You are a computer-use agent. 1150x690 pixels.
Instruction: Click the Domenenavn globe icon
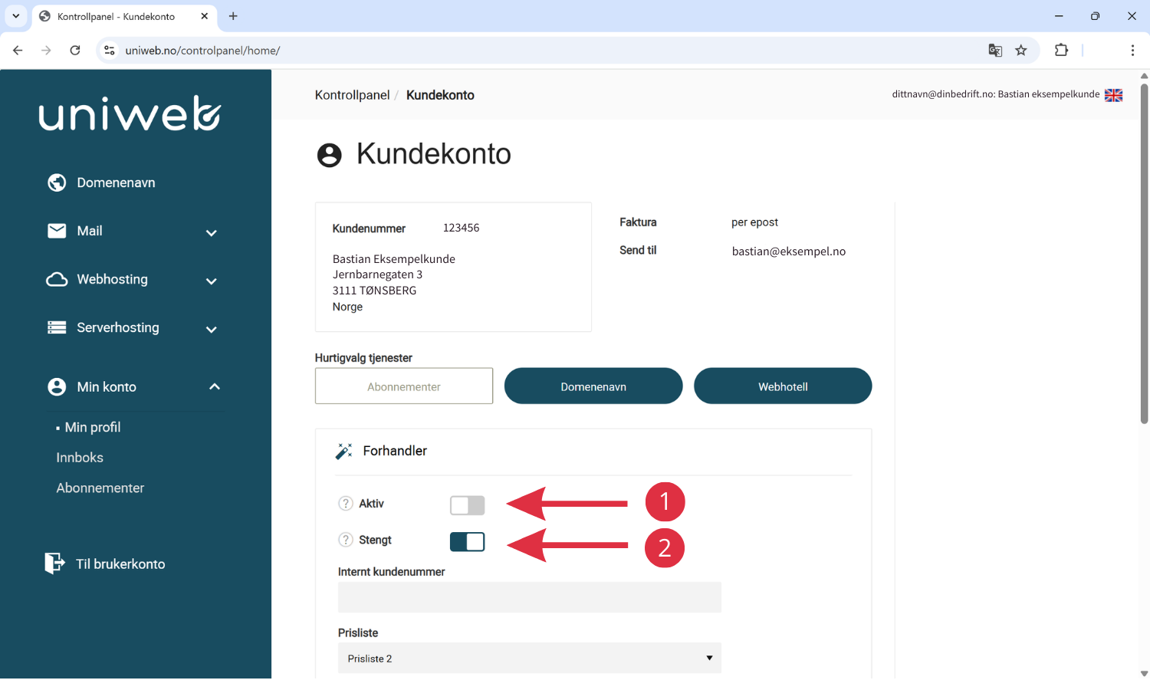pyautogui.click(x=57, y=182)
